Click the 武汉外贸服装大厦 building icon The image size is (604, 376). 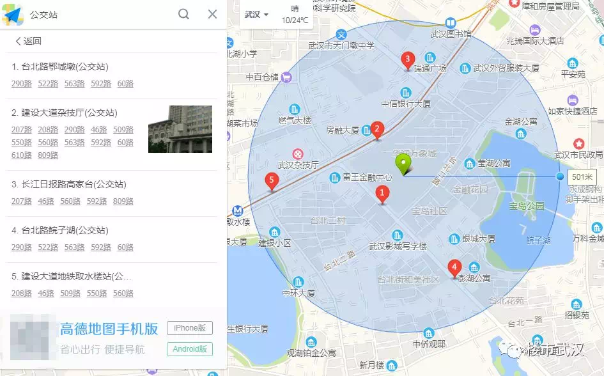465,68
